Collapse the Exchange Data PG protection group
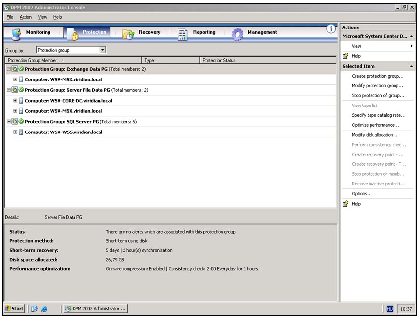Image resolution: width=420 pixels, height=318 pixels. pyautogui.click(x=8, y=69)
